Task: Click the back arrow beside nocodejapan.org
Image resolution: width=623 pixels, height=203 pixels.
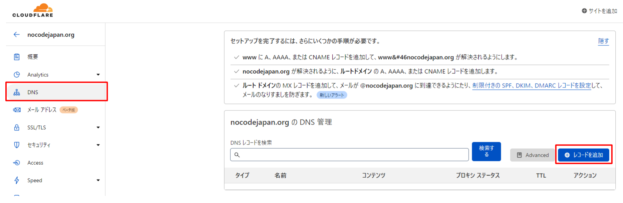Action: [17, 34]
